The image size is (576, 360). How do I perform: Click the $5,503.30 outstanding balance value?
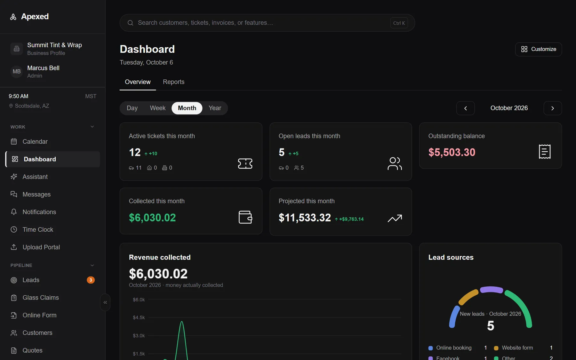(x=452, y=152)
